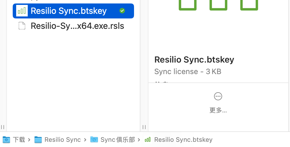
Task: Click the left column resize handle
Action: (x=3, y=127)
